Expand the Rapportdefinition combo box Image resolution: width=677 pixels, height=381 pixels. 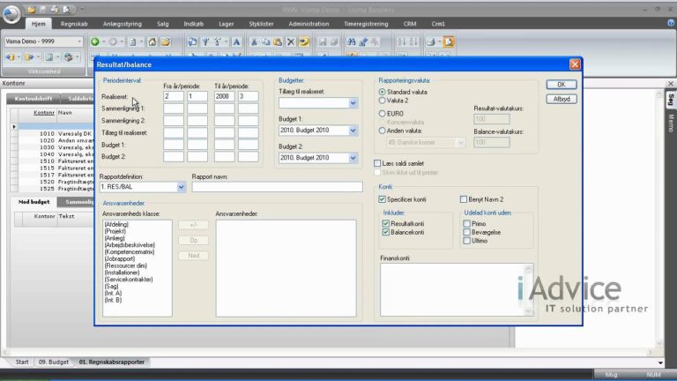tap(181, 187)
